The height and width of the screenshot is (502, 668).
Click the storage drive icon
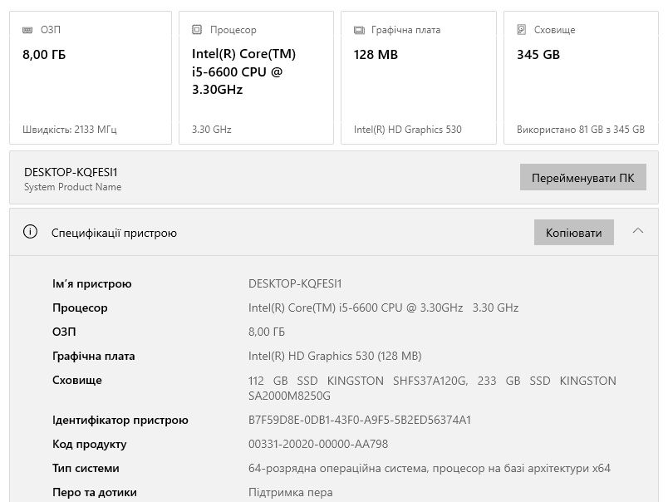(x=522, y=30)
